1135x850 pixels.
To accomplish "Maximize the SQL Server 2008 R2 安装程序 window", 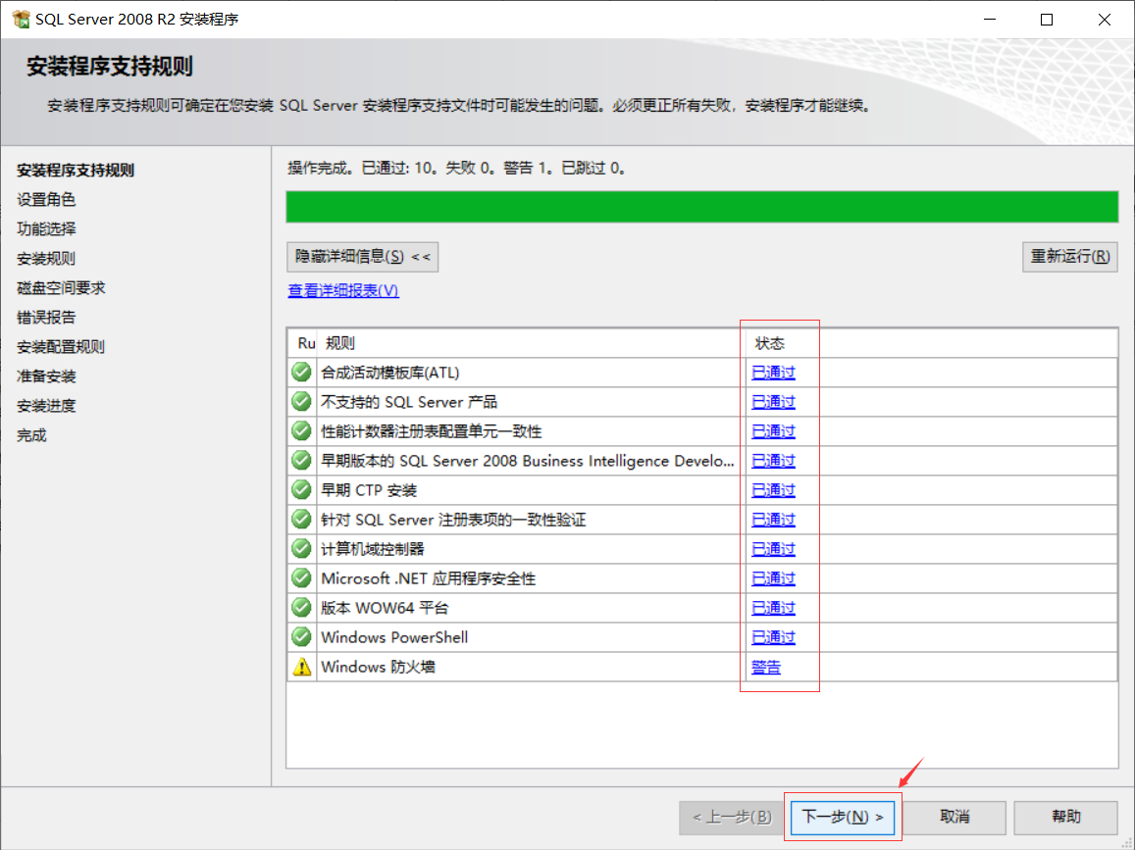I will coord(1047,20).
